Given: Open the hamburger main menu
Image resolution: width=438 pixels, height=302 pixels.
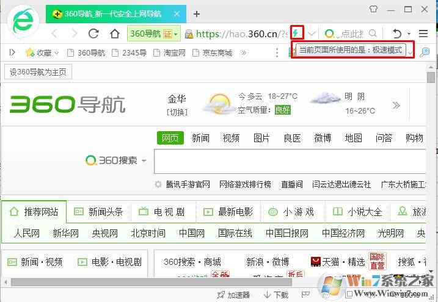Looking at the screenshot, I should coord(423,34).
